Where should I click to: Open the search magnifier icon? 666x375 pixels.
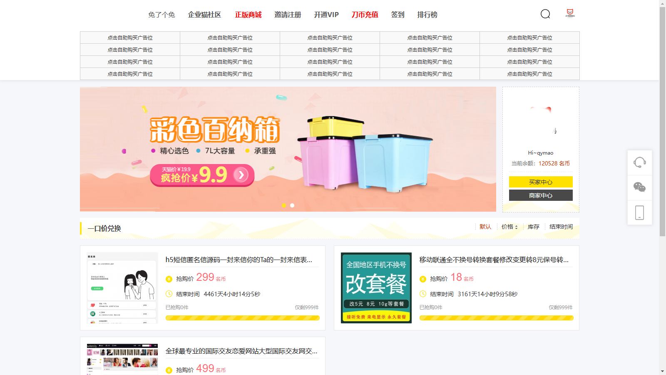coord(545,15)
